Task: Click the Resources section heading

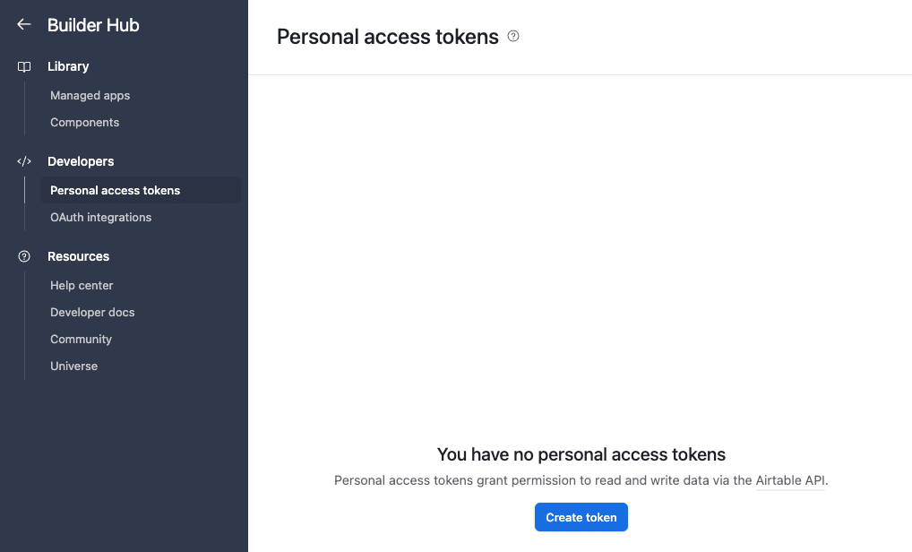Action: tap(79, 256)
